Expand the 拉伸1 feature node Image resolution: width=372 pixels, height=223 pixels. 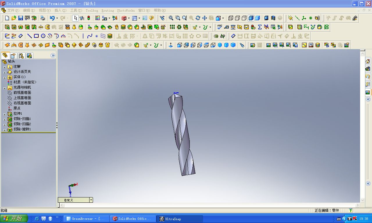pos(4,114)
